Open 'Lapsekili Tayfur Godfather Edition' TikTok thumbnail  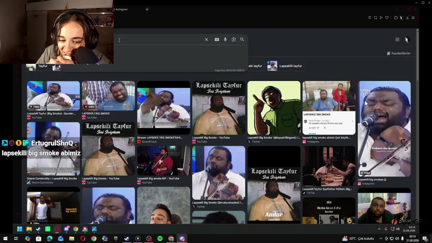coord(329,166)
